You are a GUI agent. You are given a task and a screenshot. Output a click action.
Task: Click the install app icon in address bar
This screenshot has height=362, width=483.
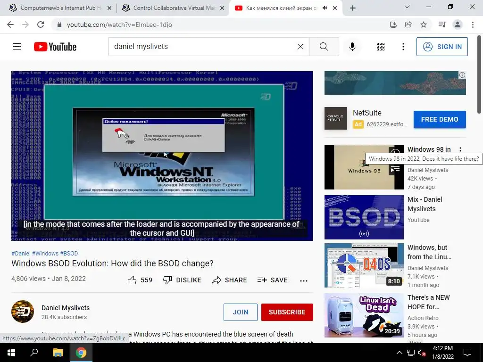393,25
